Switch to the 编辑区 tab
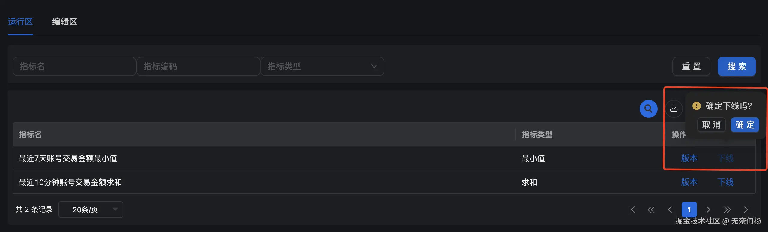This screenshot has height=232, width=768. coord(64,22)
